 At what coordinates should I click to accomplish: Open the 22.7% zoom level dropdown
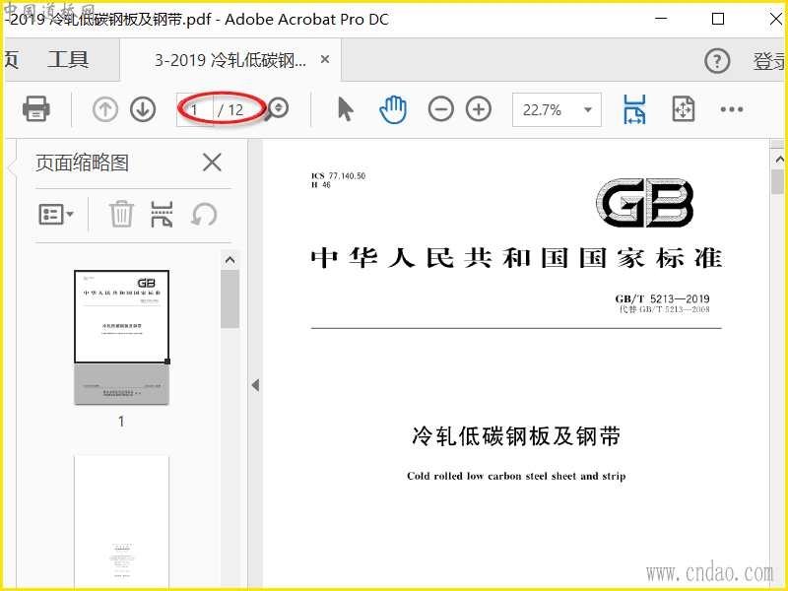[x=557, y=109]
